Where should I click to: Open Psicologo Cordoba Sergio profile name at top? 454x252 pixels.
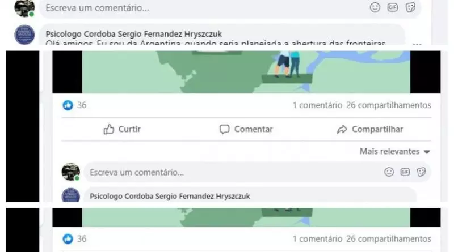(x=134, y=34)
